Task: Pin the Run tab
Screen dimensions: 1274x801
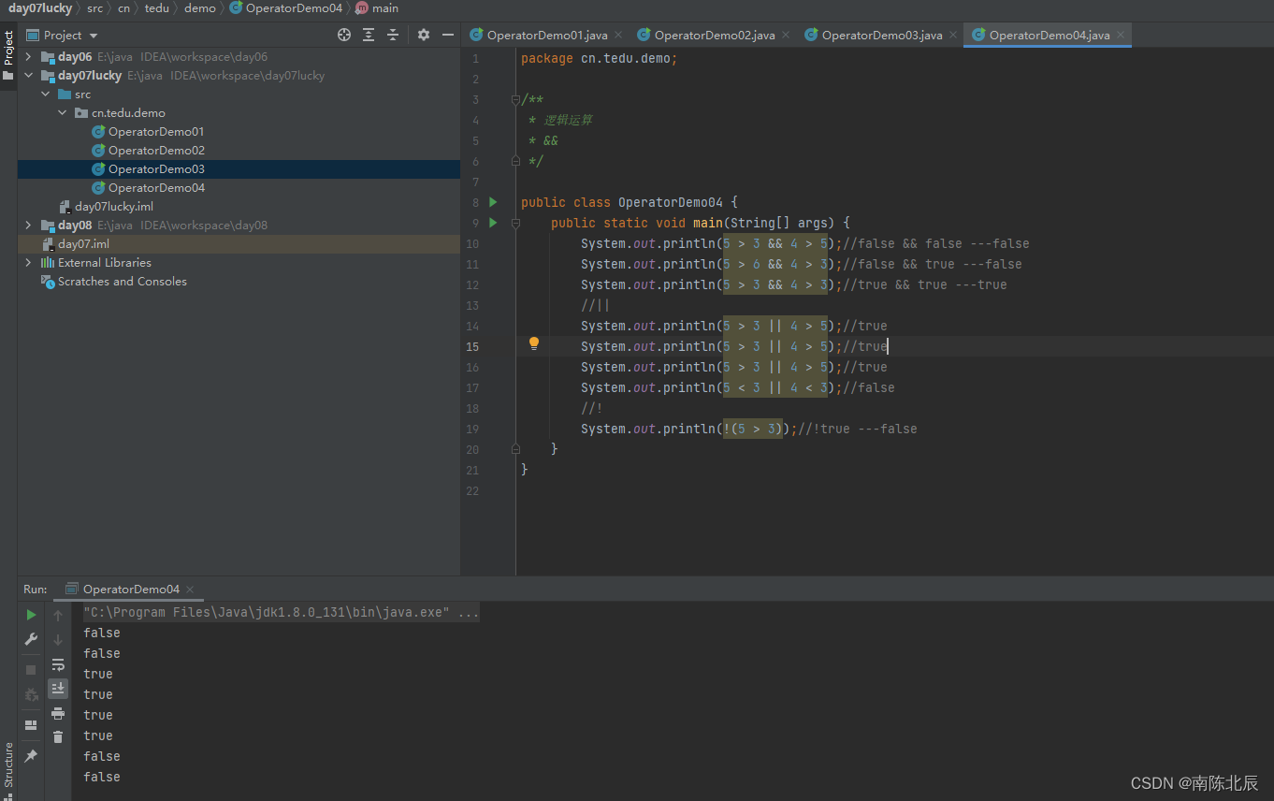Action: pyautogui.click(x=31, y=755)
